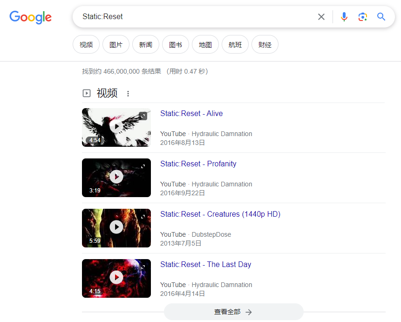Click the 找到约 466,000,000 条结果 stats text
The width and height of the screenshot is (401, 322).
point(122,71)
